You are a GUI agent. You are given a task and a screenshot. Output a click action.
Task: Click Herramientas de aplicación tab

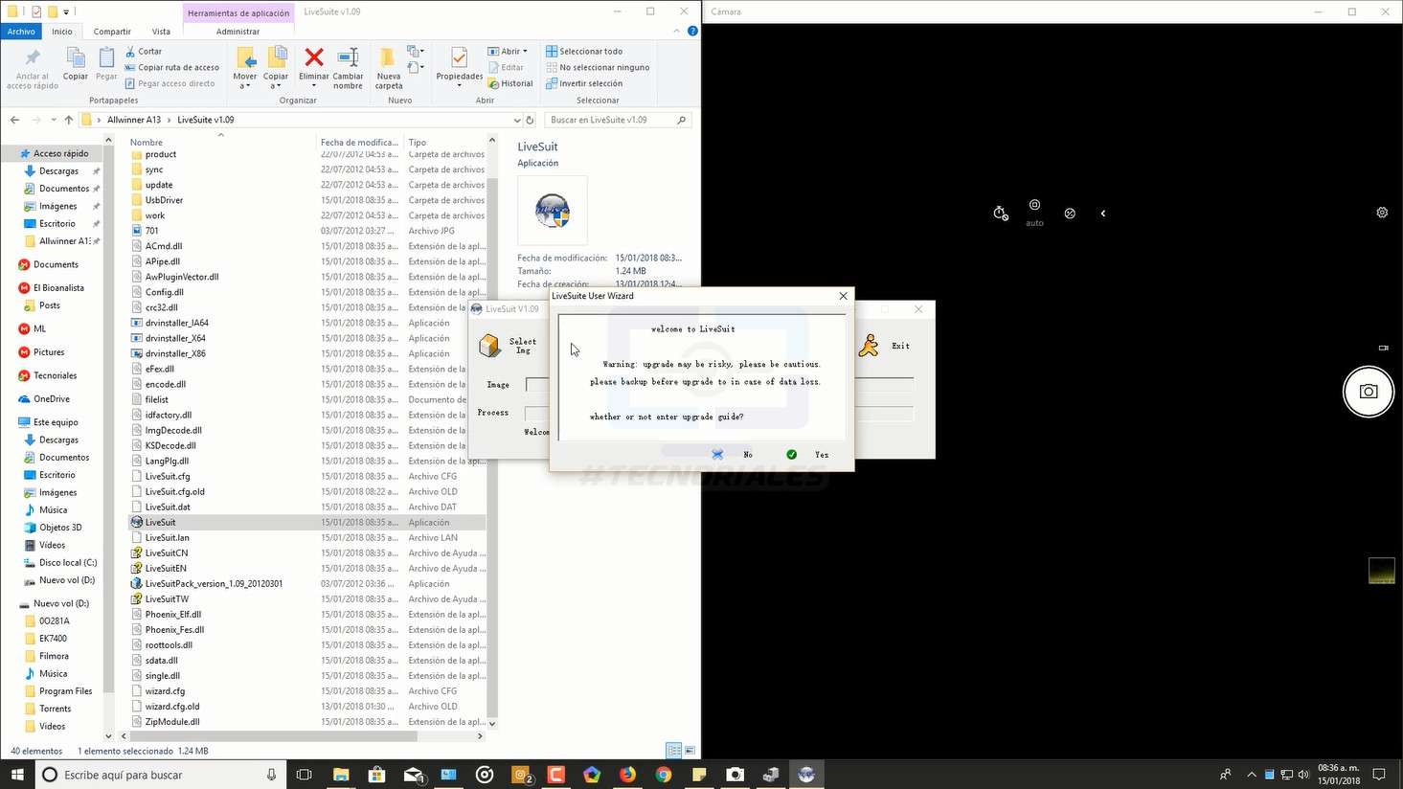[238, 12]
